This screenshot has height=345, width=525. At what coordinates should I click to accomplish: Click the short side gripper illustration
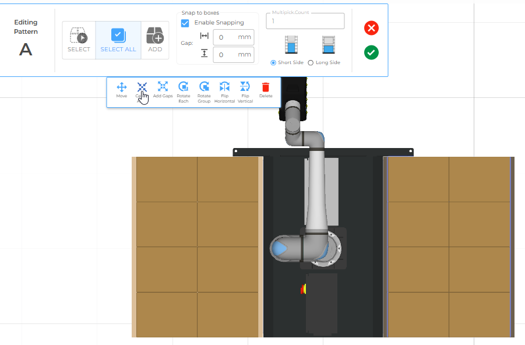(x=291, y=44)
